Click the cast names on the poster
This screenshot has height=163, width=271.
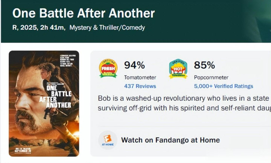(67, 62)
